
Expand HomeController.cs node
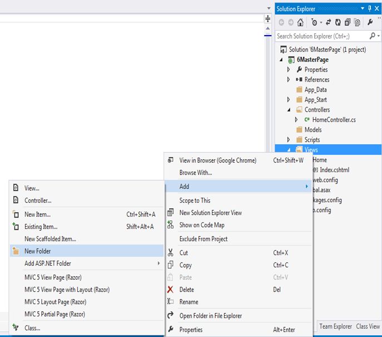point(296,120)
